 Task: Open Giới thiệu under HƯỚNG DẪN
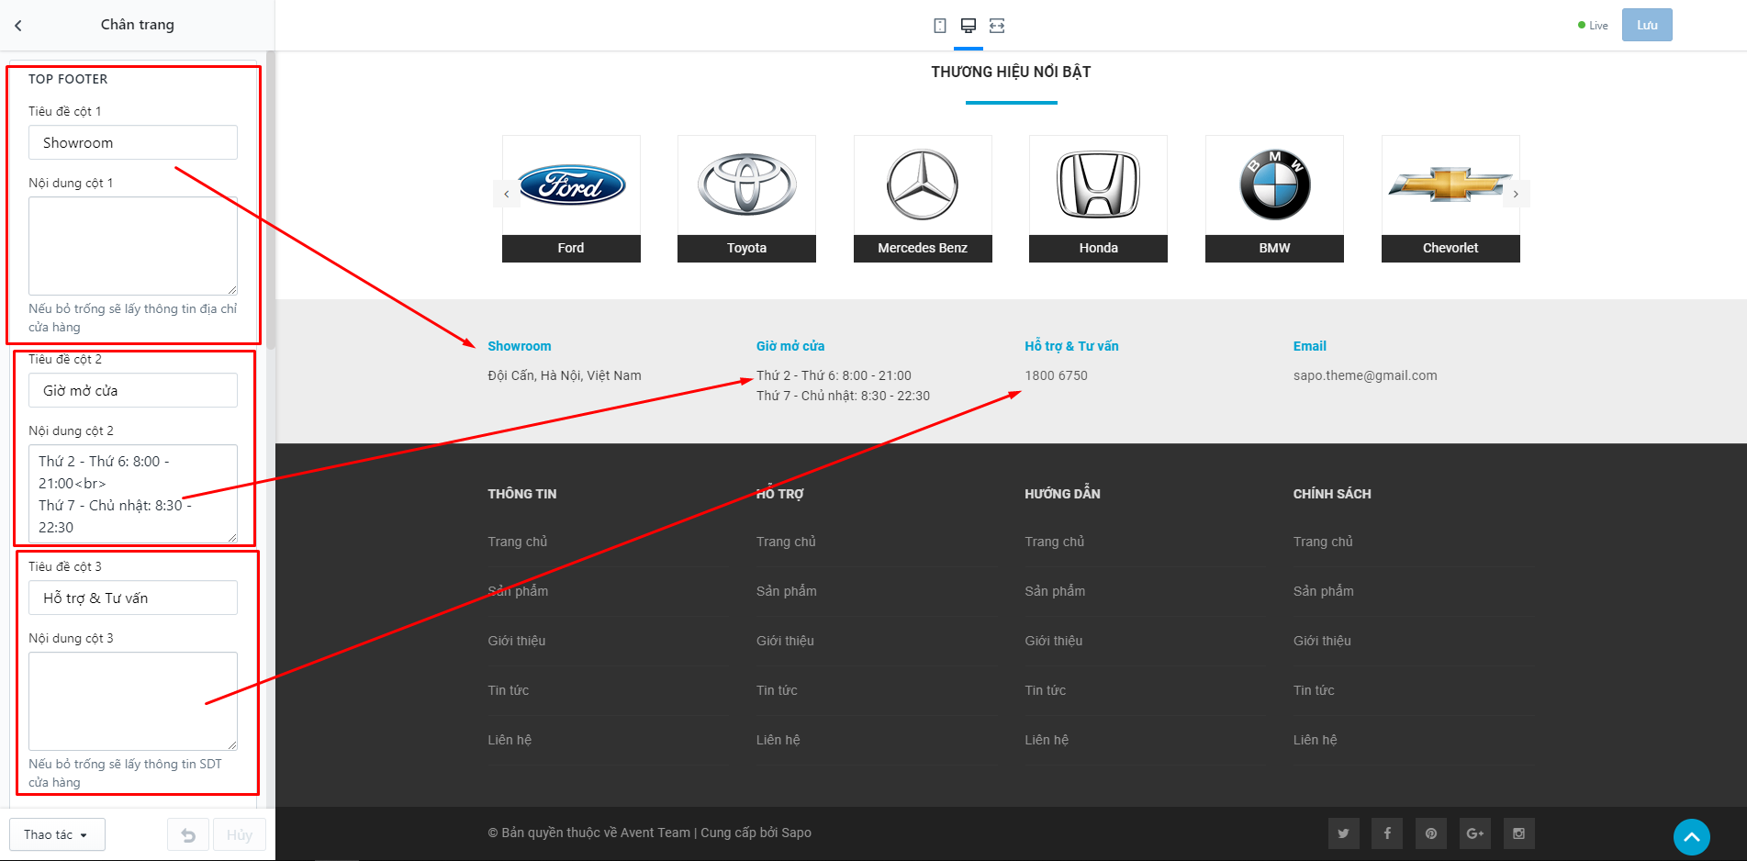click(x=1054, y=641)
